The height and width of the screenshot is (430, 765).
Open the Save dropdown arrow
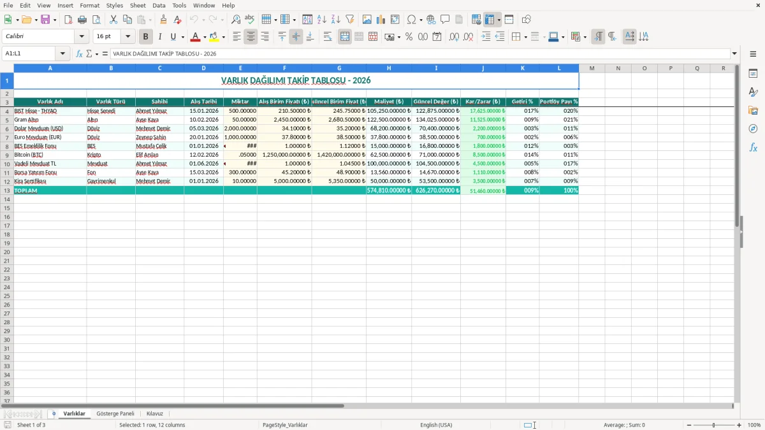coord(55,20)
